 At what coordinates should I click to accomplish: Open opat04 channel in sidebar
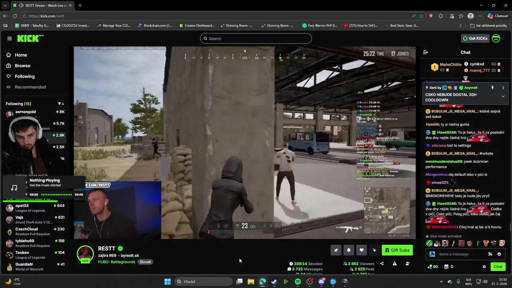click(35, 208)
